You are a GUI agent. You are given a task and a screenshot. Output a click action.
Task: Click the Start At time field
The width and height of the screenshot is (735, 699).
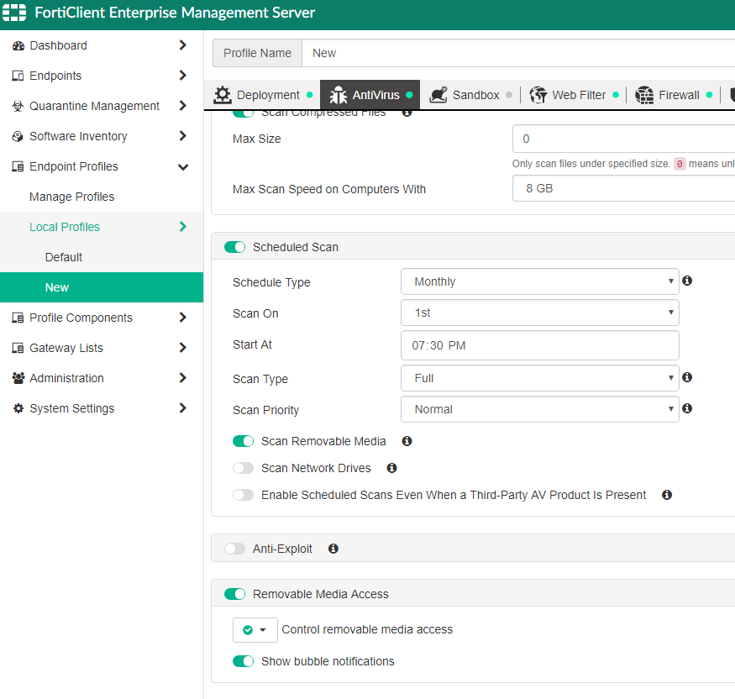pyautogui.click(x=539, y=345)
